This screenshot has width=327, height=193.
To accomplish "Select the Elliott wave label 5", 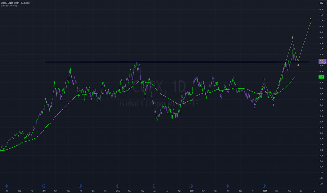I will [x=310, y=19].
